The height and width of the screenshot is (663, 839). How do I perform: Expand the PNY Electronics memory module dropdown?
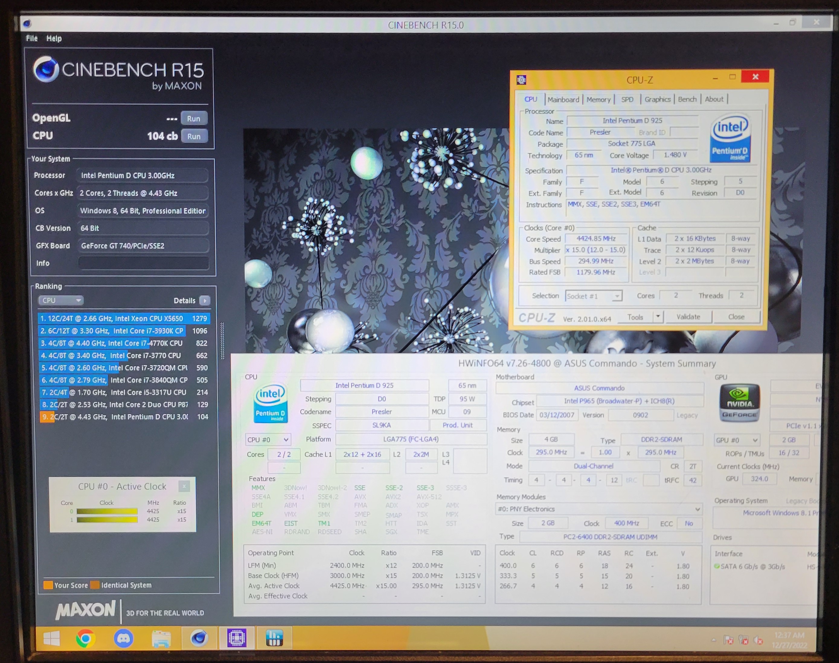598,509
